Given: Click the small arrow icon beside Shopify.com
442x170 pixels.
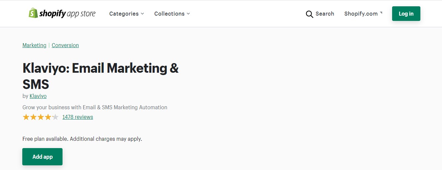Looking at the screenshot, I should [381, 13].
